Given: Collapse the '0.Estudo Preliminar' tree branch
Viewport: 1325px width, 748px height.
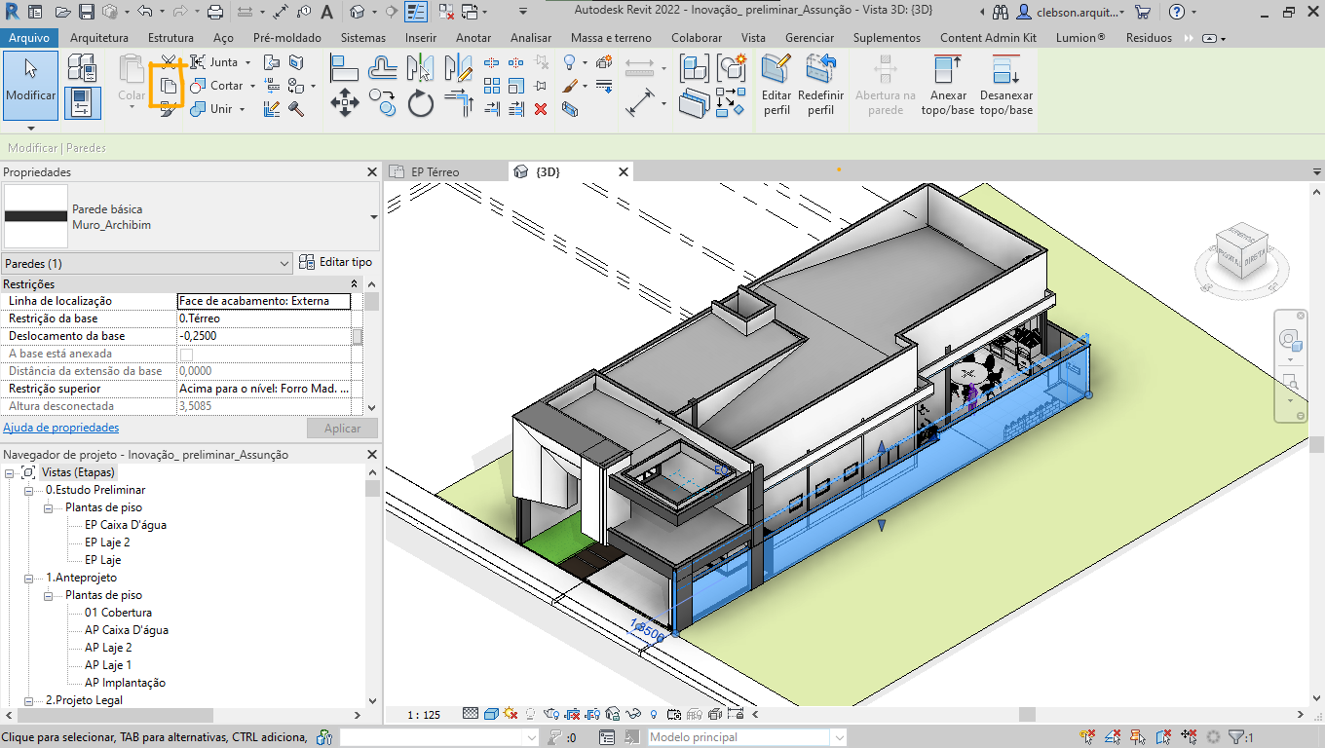Looking at the screenshot, I should tap(28, 490).
